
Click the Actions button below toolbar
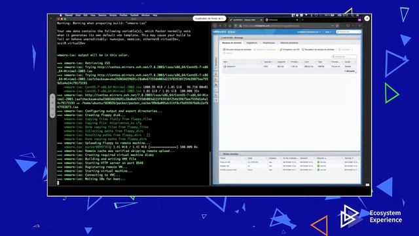coord(228,53)
